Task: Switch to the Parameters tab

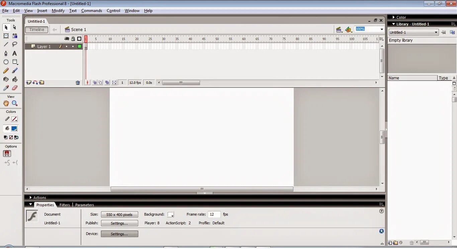Action: coord(85,205)
